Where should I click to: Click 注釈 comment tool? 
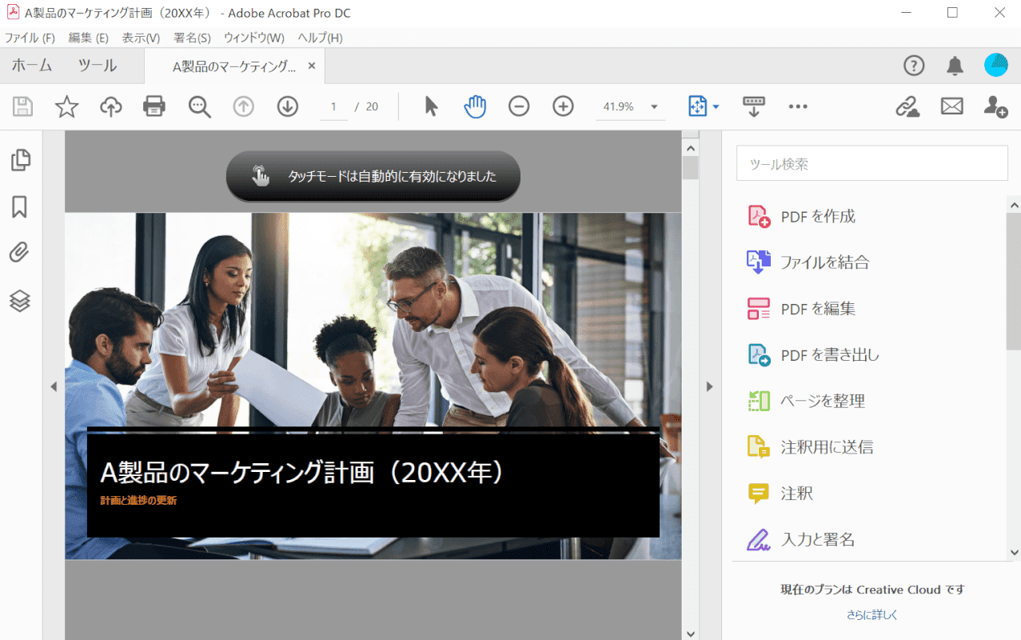point(780,494)
